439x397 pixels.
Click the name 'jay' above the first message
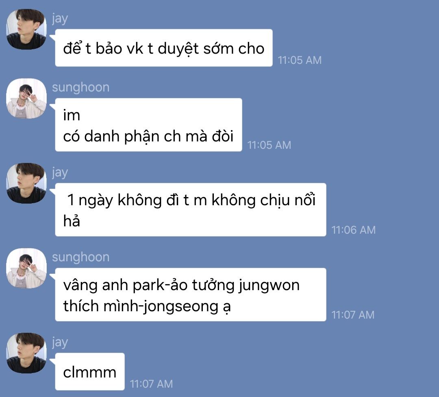pyautogui.click(x=60, y=19)
